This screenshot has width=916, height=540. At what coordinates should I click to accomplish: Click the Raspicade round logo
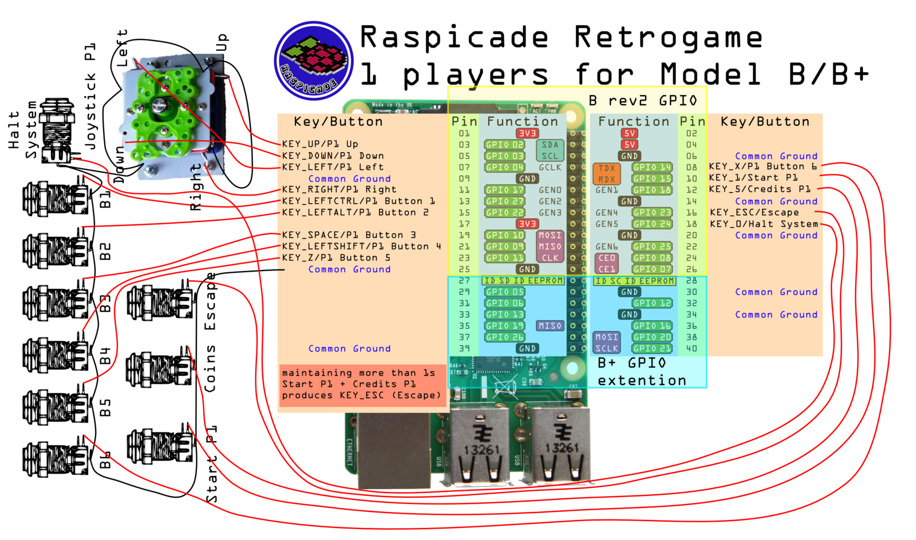click(313, 61)
